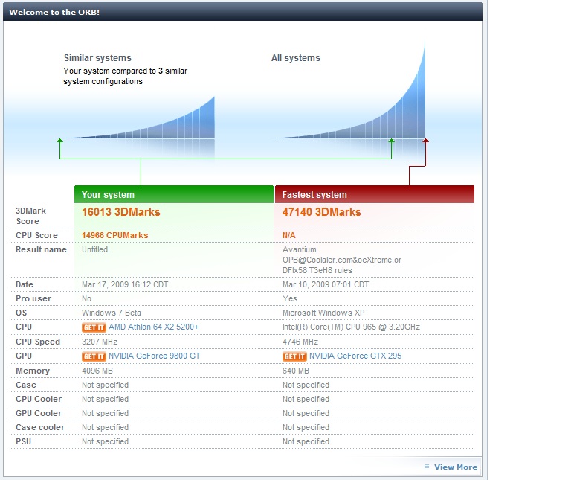Click GET IT badge beside GeForce GTX 295
This screenshot has height=480, width=571.
294,356
